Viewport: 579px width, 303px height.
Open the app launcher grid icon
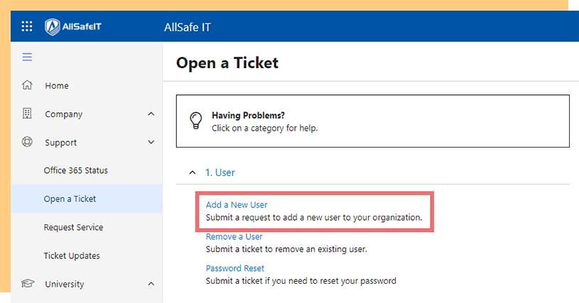coord(27,26)
